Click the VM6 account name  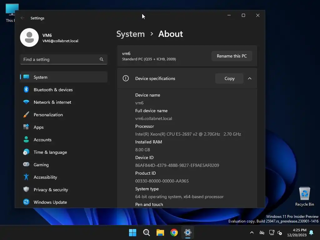[x=47, y=35]
